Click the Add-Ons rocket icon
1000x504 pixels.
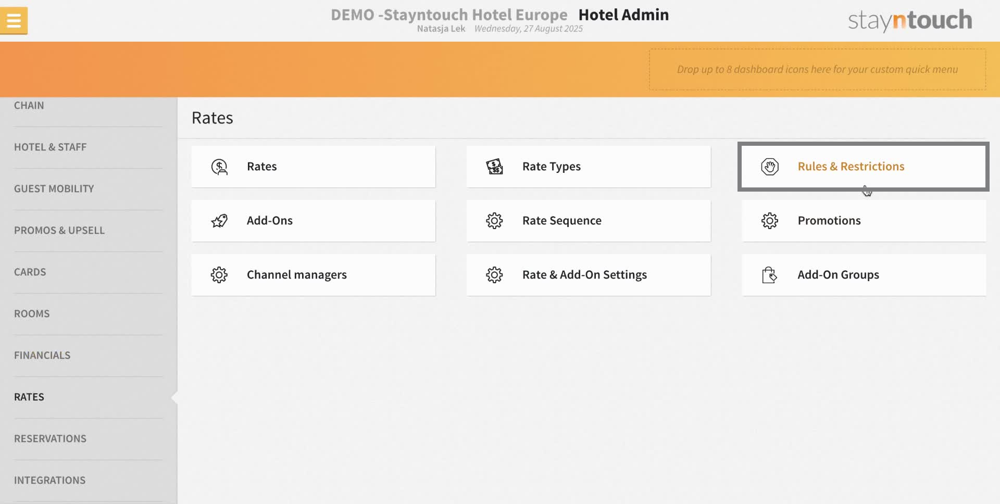pos(219,221)
